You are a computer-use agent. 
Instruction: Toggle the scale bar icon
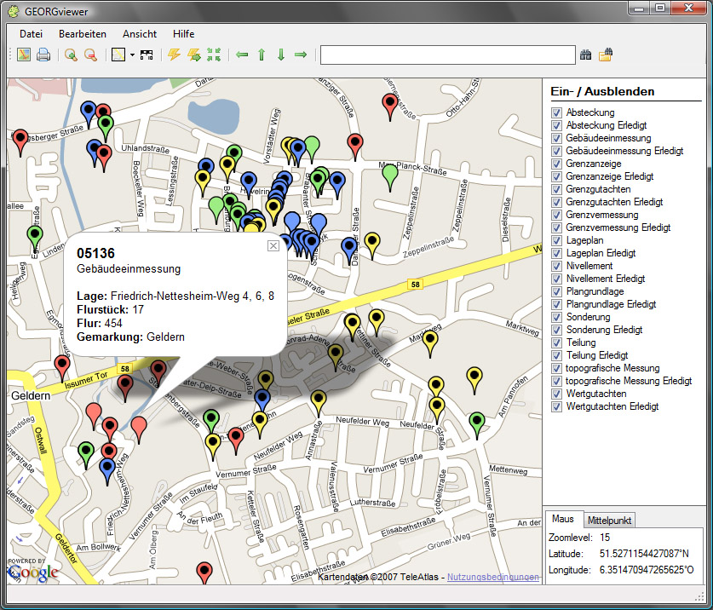click(x=147, y=55)
